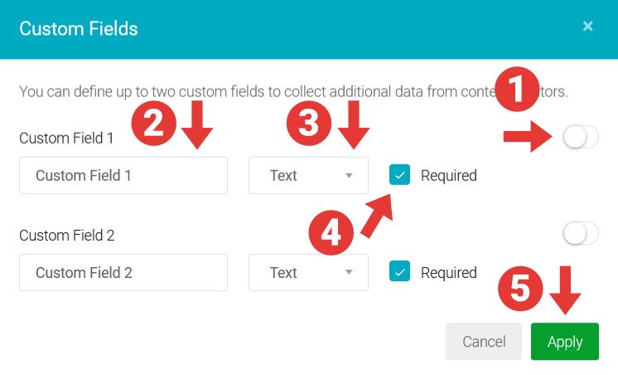The image size is (618, 375).
Task: Click the red arrow pointing down at Apply
Action: 566,291
